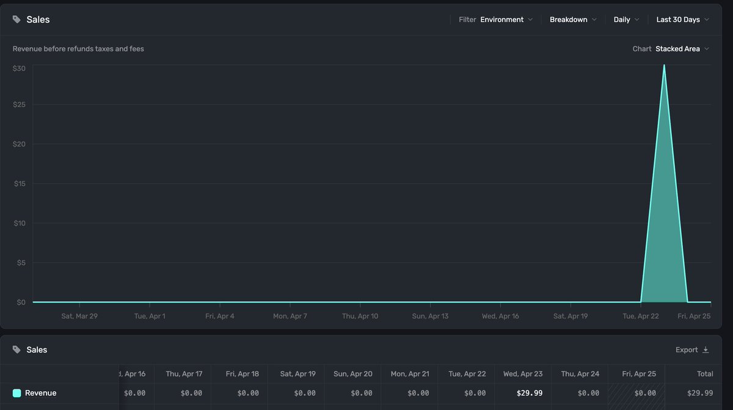
Task: Click the Sat, Apr 19 column header
Action: (x=298, y=373)
